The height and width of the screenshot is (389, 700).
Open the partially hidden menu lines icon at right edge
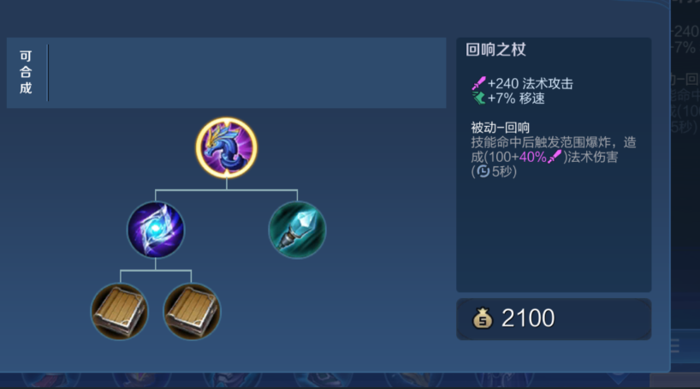coord(675,345)
